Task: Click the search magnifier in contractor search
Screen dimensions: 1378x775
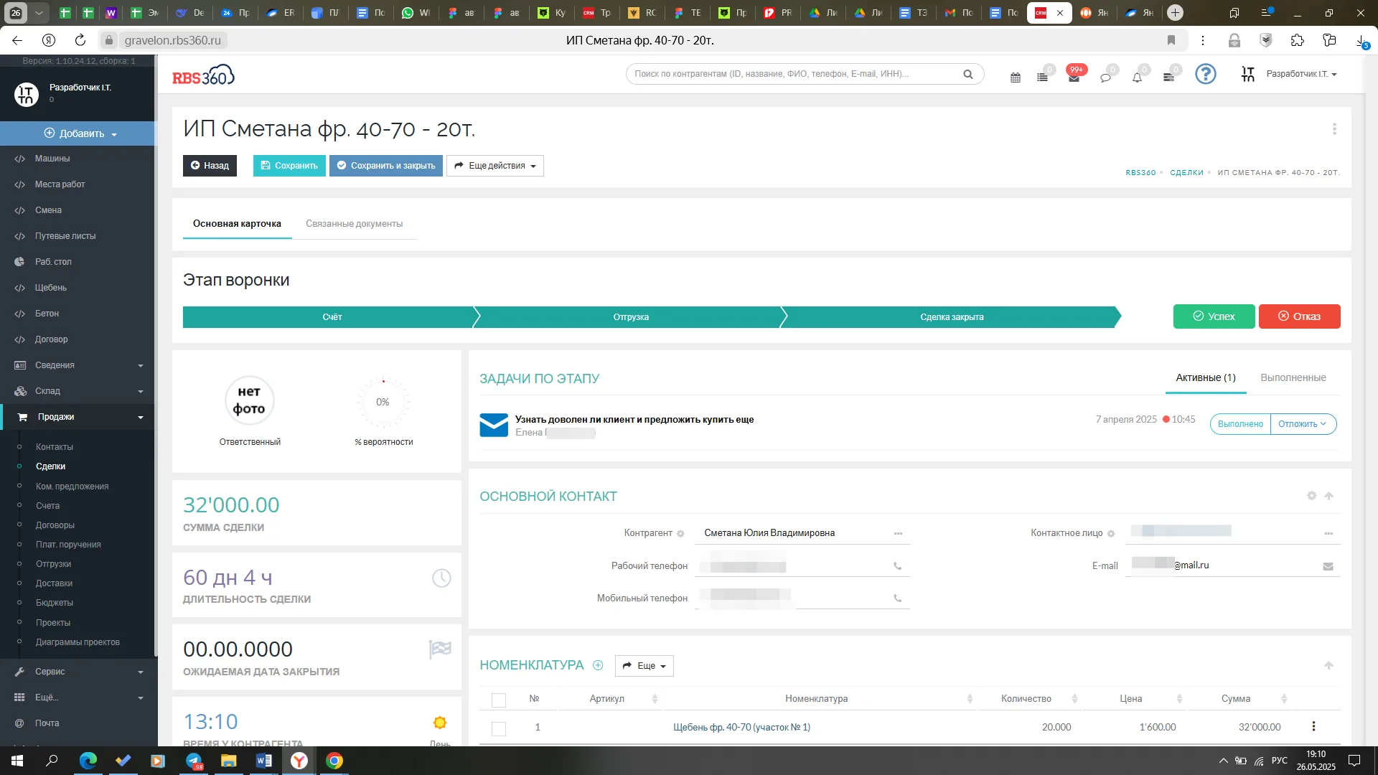Action: coord(967,74)
